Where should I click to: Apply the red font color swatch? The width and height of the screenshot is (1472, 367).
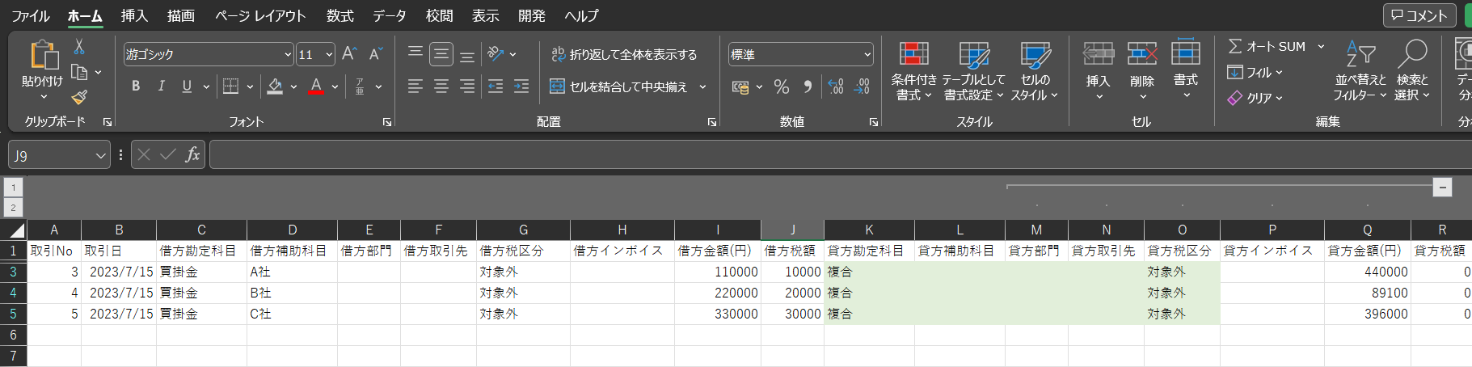coord(316,86)
